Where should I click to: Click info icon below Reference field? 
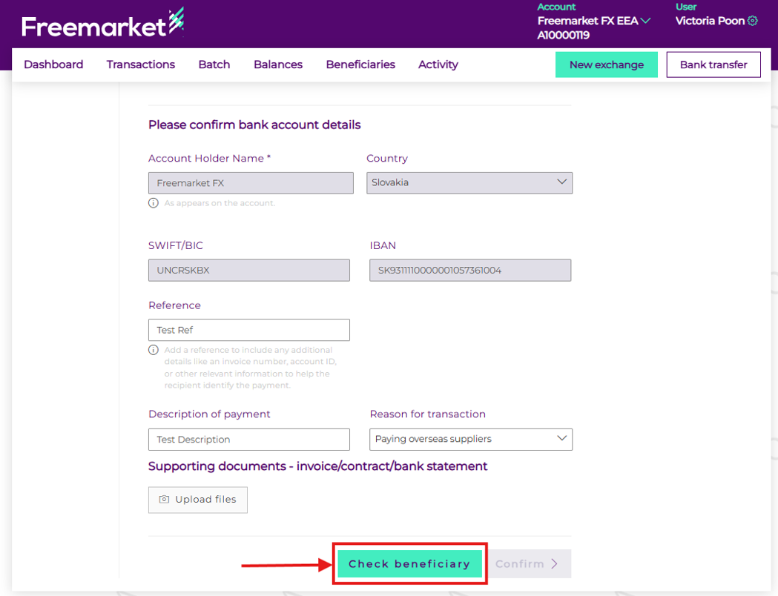(154, 350)
